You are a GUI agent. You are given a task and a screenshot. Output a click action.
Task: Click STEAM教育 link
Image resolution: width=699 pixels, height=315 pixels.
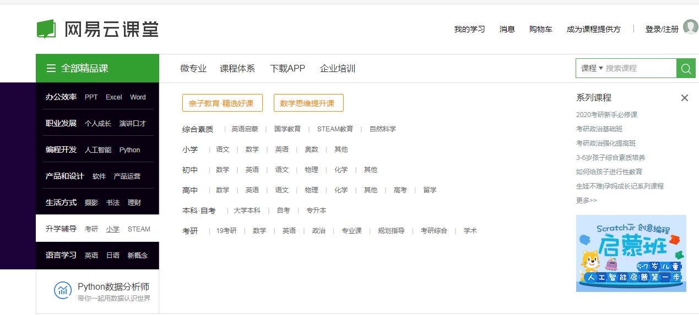(x=335, y=129)
